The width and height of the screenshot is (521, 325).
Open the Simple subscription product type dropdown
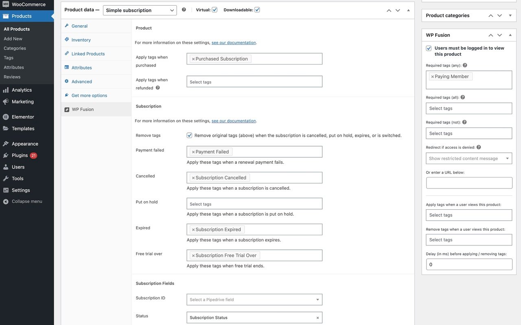click(x=140, y=10)
